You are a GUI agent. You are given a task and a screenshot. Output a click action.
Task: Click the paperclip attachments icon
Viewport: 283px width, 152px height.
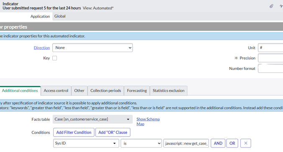[271, 6]
